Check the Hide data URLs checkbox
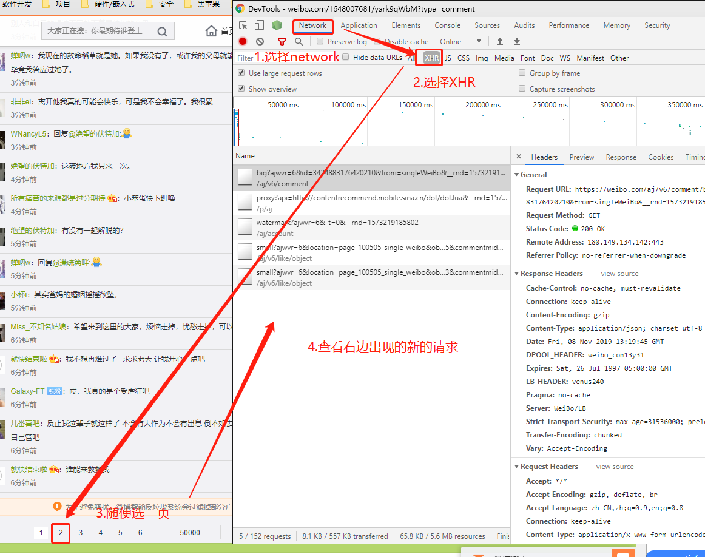705x557 pixels. 345,56
